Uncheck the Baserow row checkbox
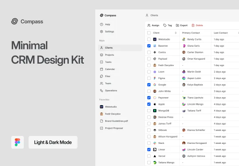Image resolution: width=239 pixels, height=166 pixels. click(x=149, y=46)
